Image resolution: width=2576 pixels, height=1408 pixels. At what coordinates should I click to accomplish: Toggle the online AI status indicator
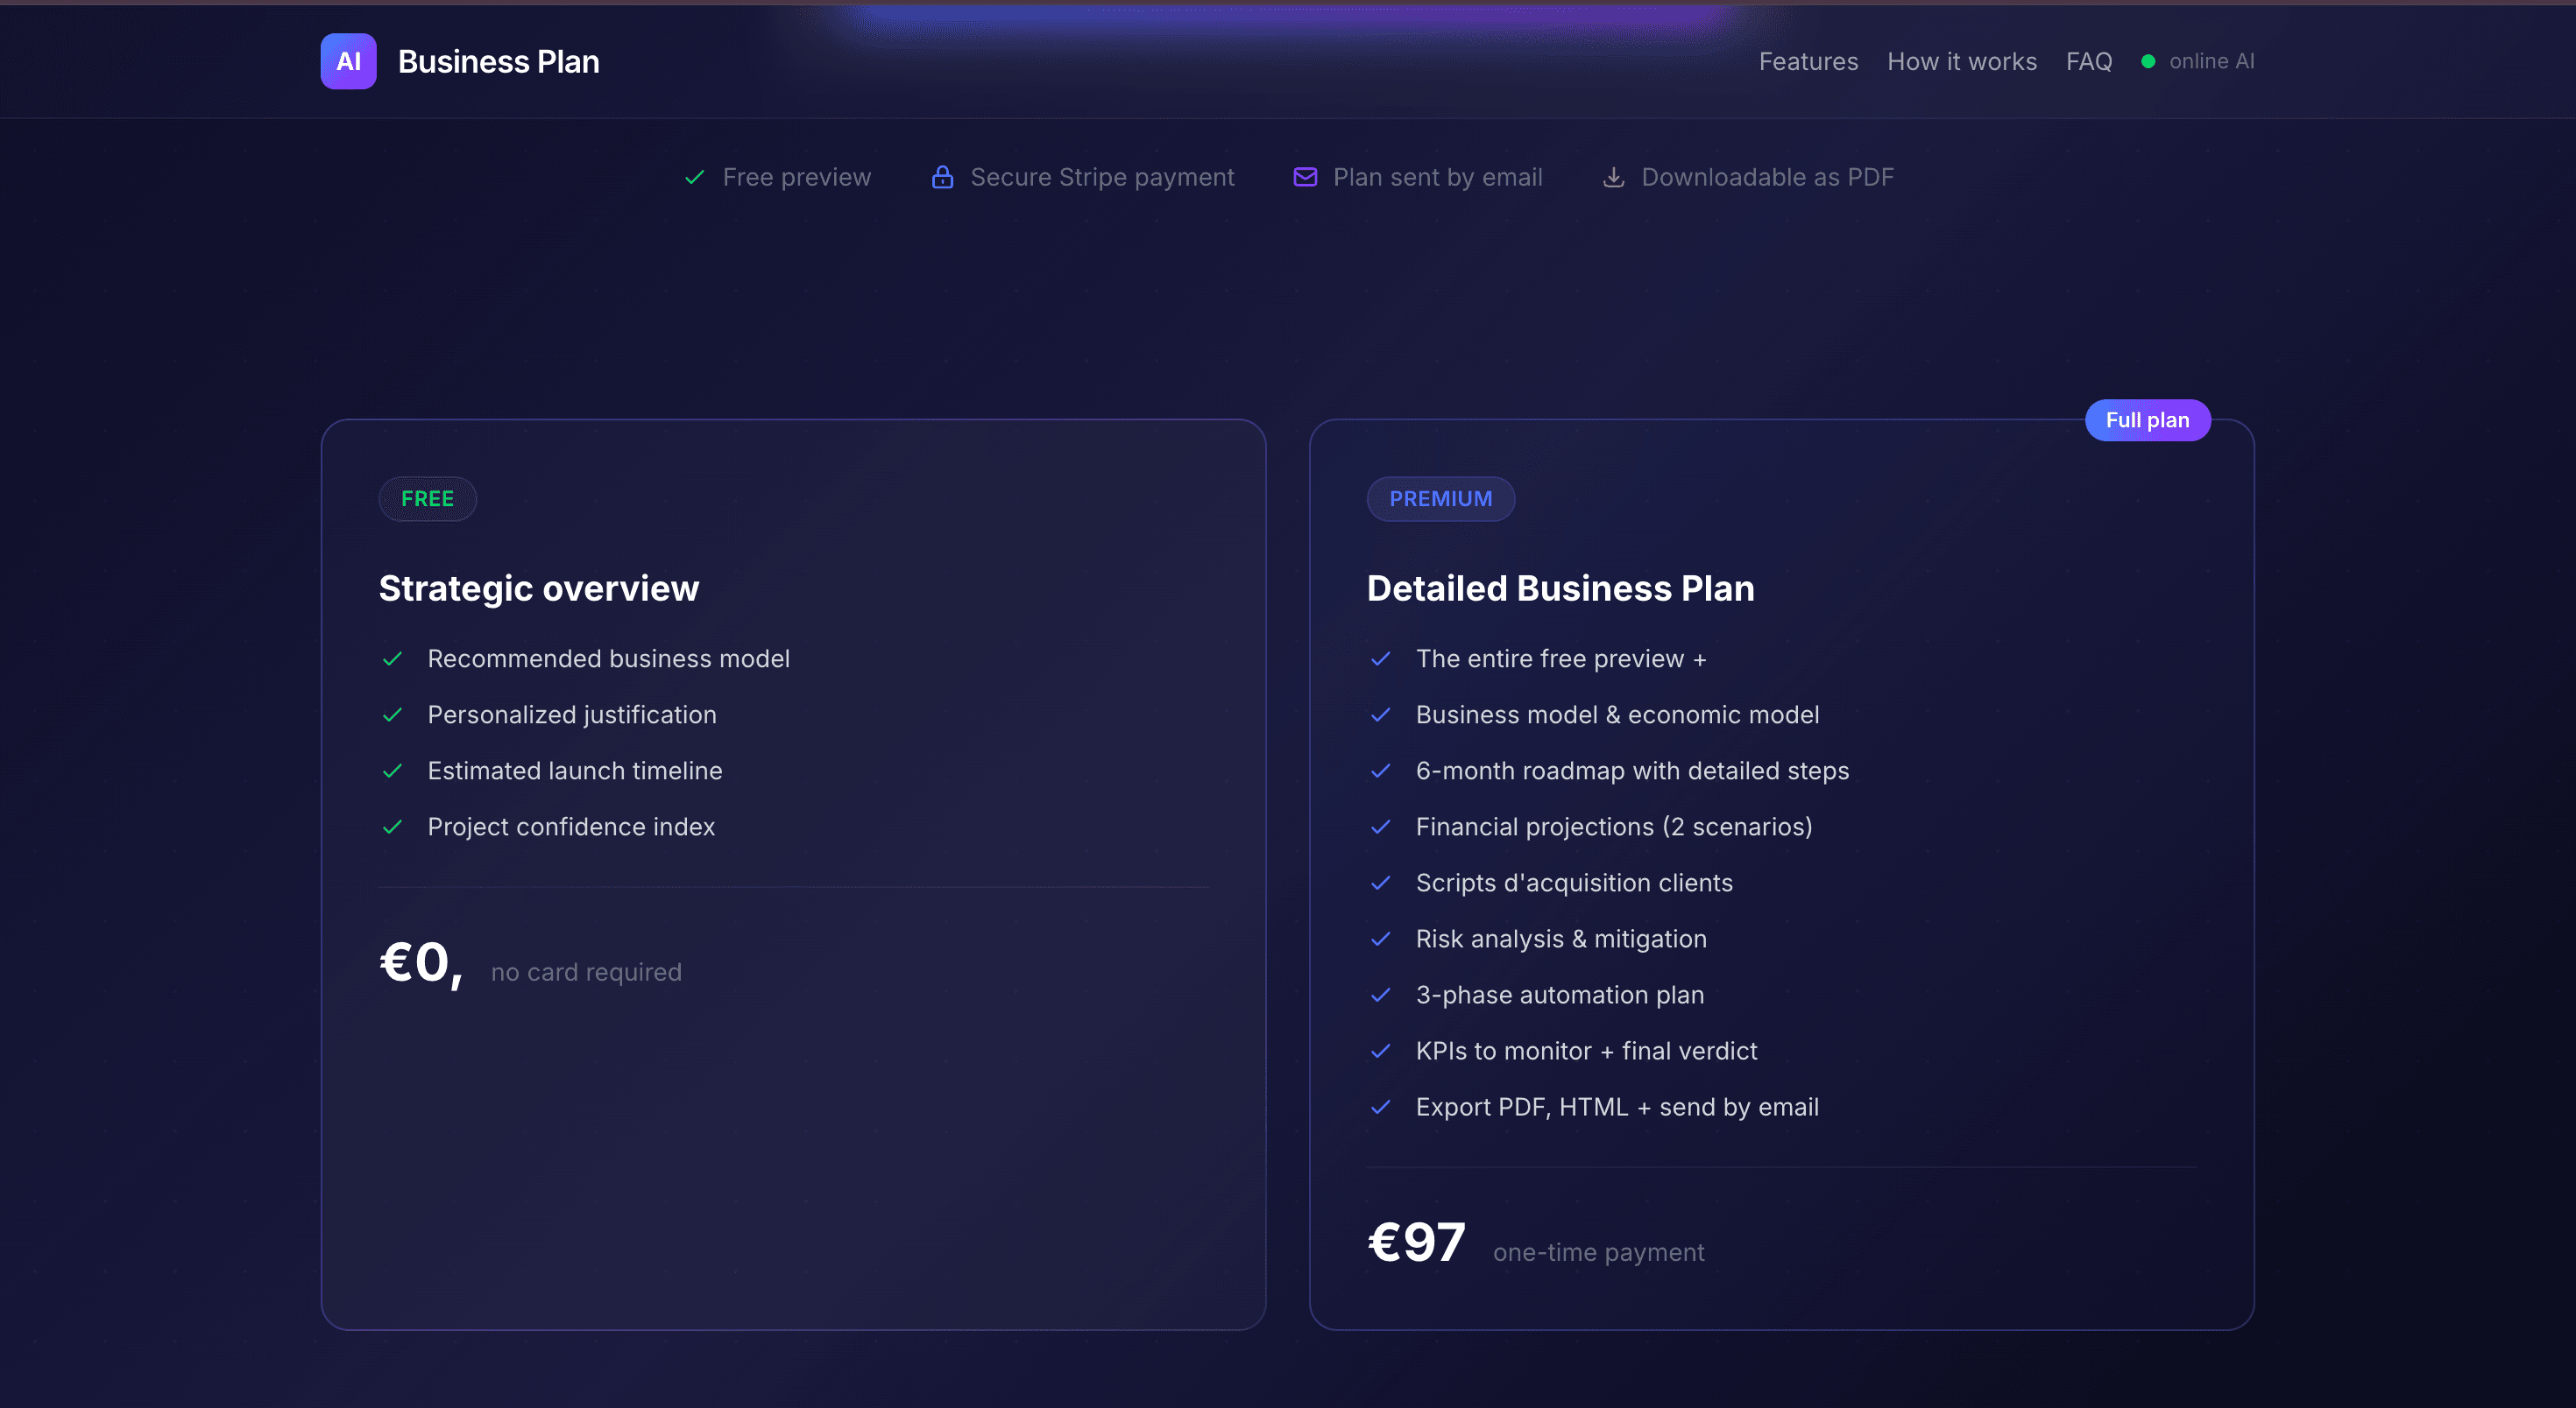point(2148,61)
